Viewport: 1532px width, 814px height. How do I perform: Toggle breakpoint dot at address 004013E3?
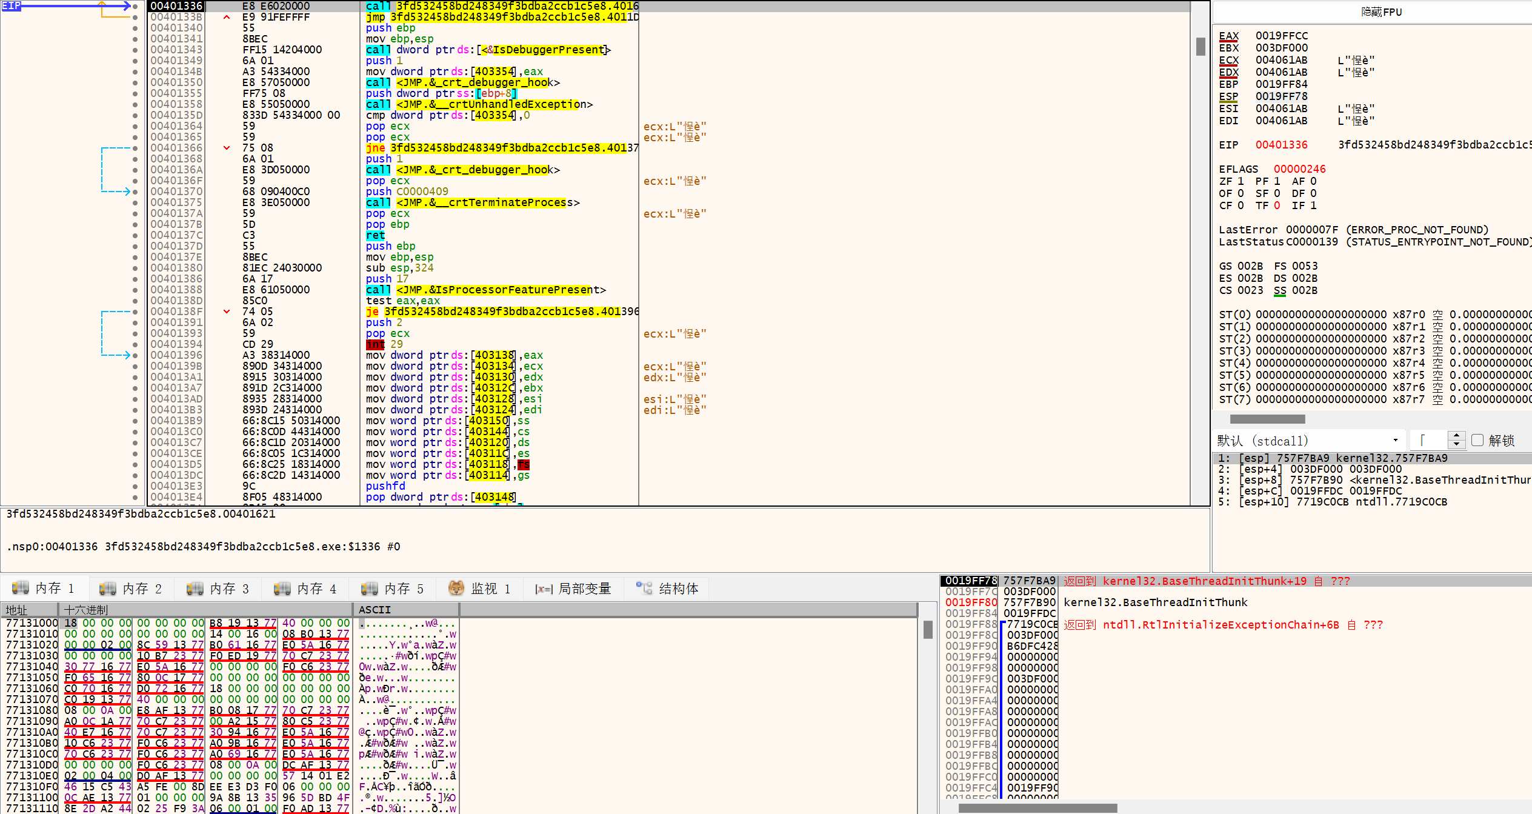point(135,486)
